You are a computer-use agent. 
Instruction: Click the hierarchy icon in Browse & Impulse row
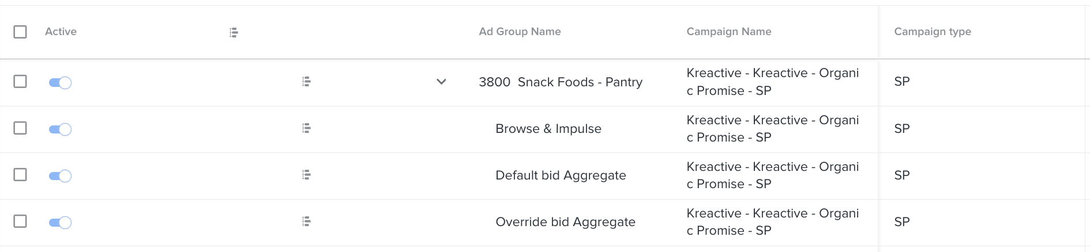pos(306,128)
